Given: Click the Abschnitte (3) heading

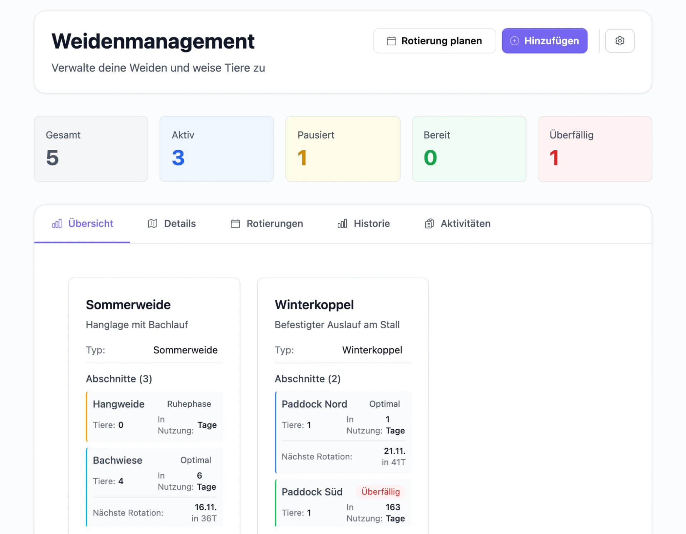Looking at the screenshot, I should [x=119, y=379].
